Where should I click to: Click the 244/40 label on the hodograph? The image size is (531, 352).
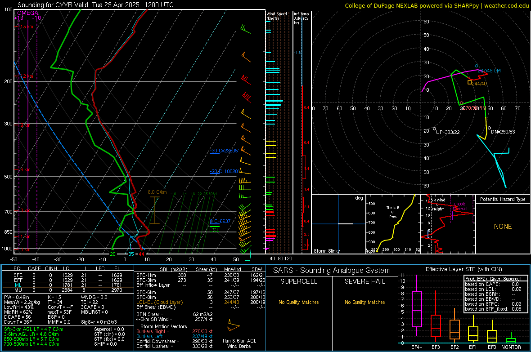(480, 84)
